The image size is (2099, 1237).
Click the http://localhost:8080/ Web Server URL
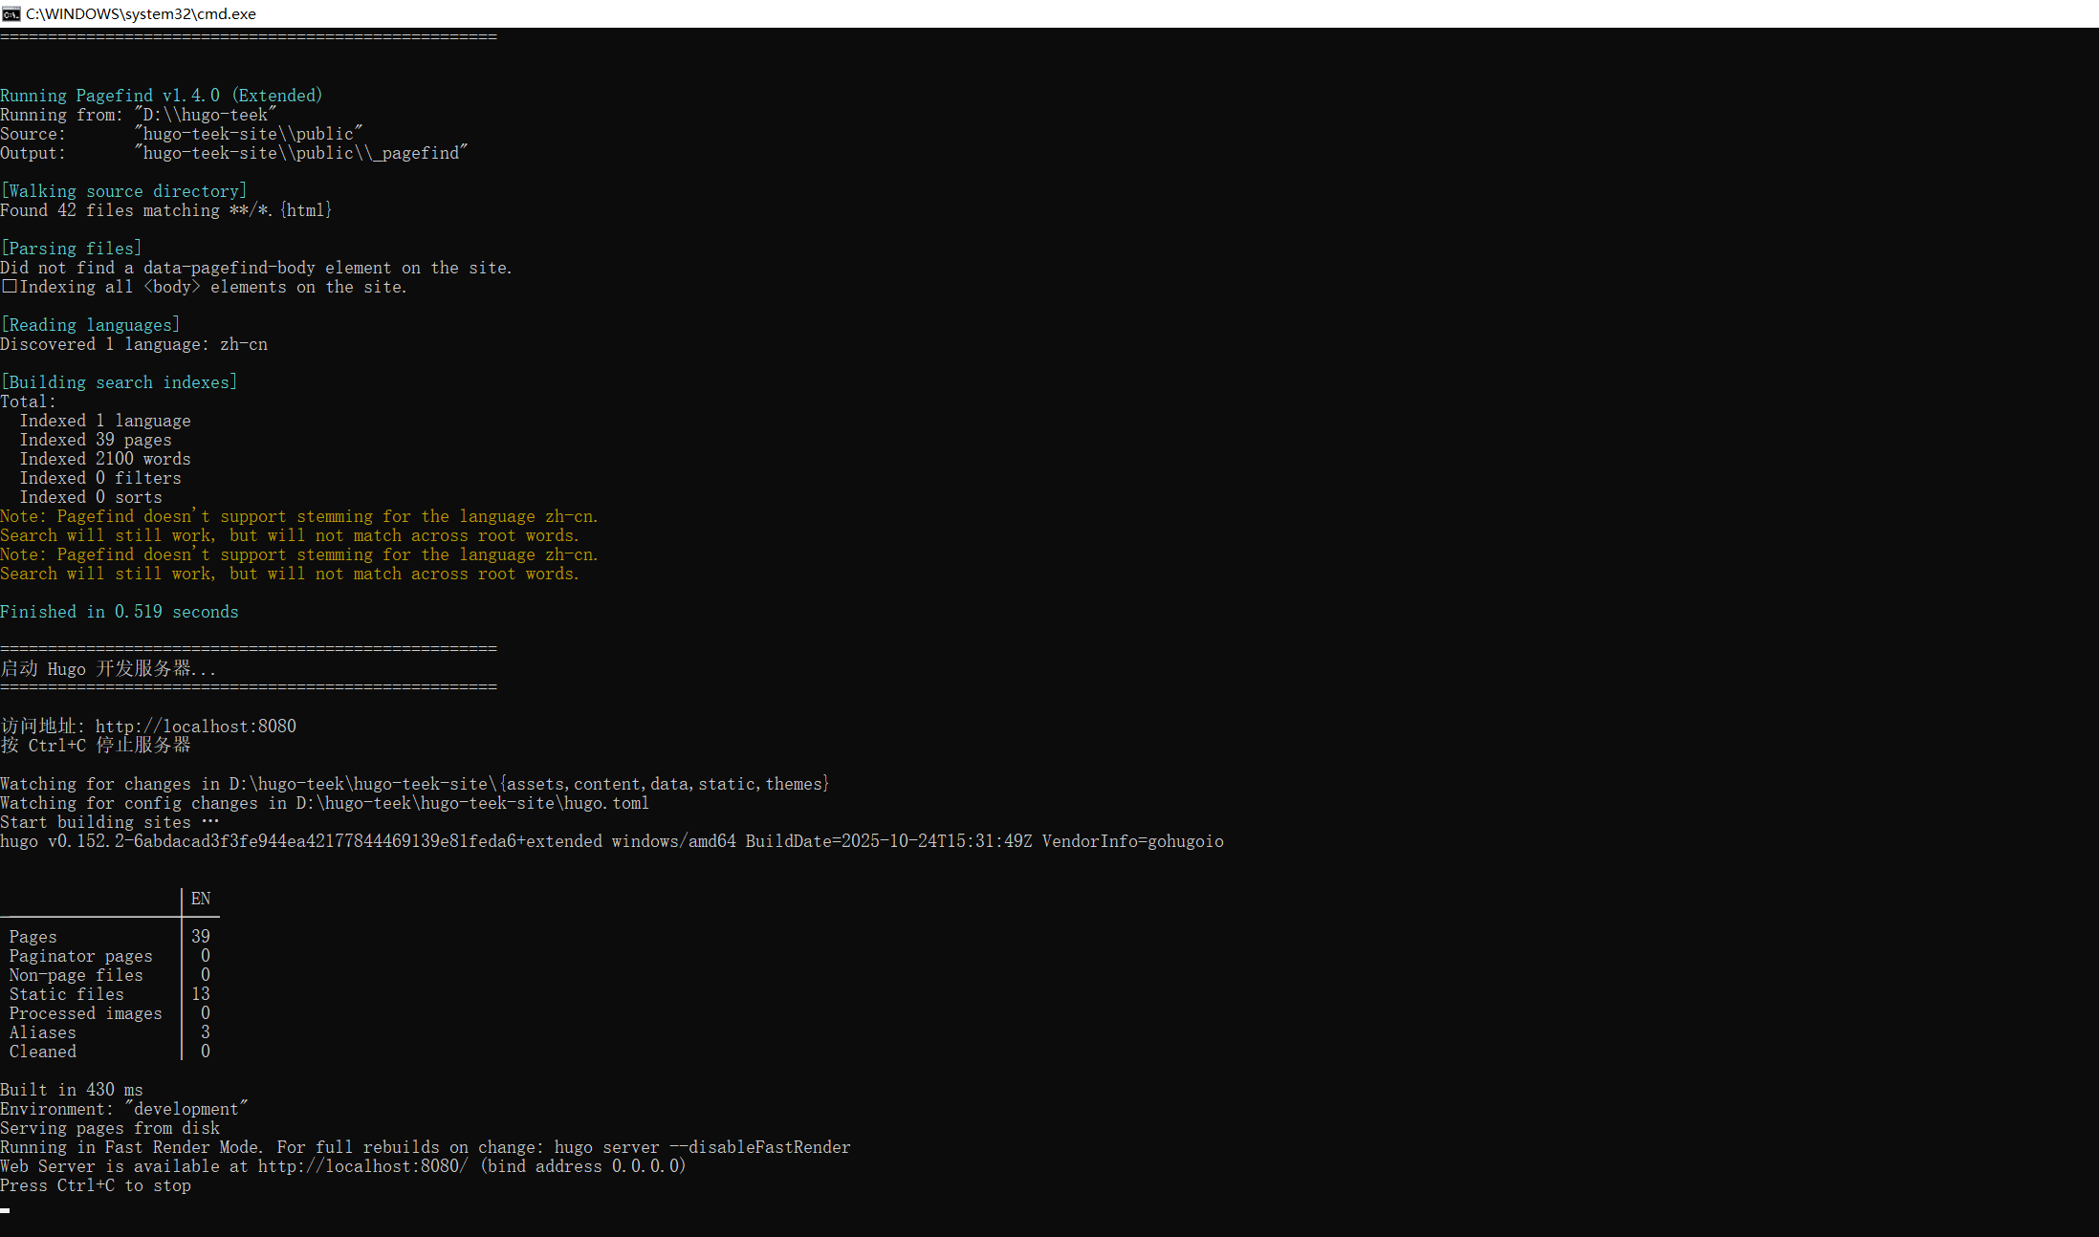pyautogui.click(x=362, y=1166)
